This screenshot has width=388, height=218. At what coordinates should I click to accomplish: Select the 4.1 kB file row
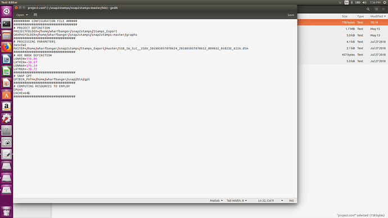click(342, 42)
